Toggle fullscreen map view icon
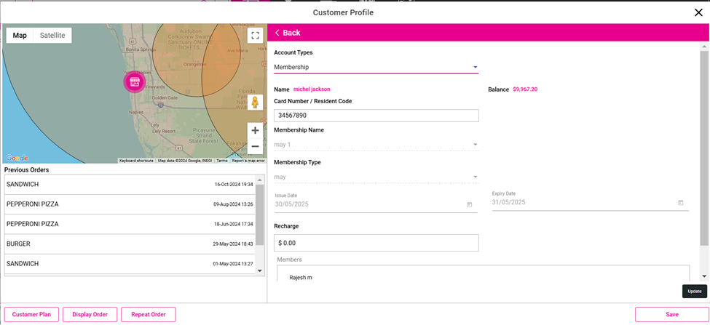The height and width of the screenshot is (325, 710). [x=255, y=35]
